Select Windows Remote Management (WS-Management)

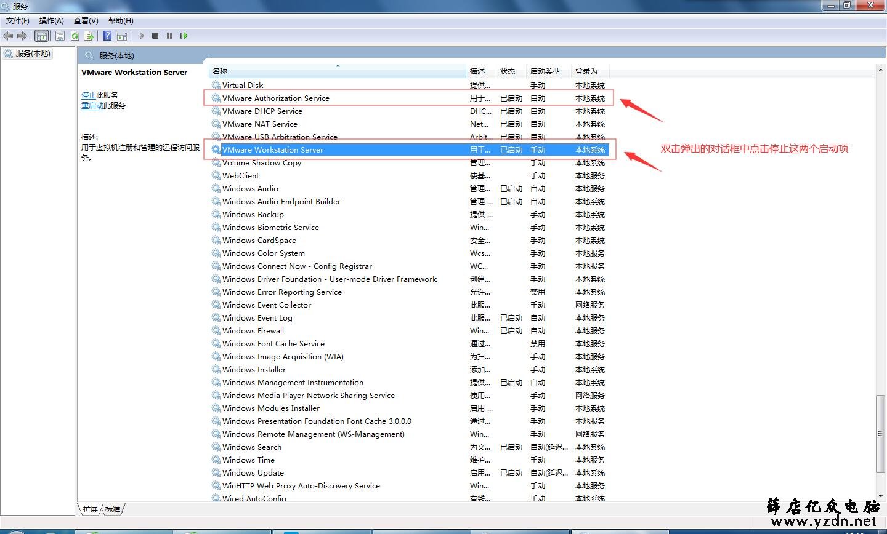click(x=314, y=434)
